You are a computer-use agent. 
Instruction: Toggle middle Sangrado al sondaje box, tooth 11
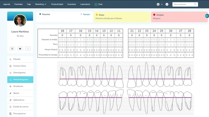(119, 40)
